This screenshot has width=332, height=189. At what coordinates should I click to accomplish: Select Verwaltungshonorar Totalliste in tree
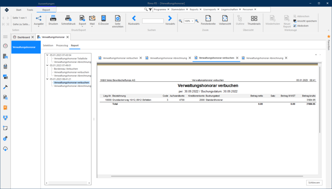coord(70,58)
